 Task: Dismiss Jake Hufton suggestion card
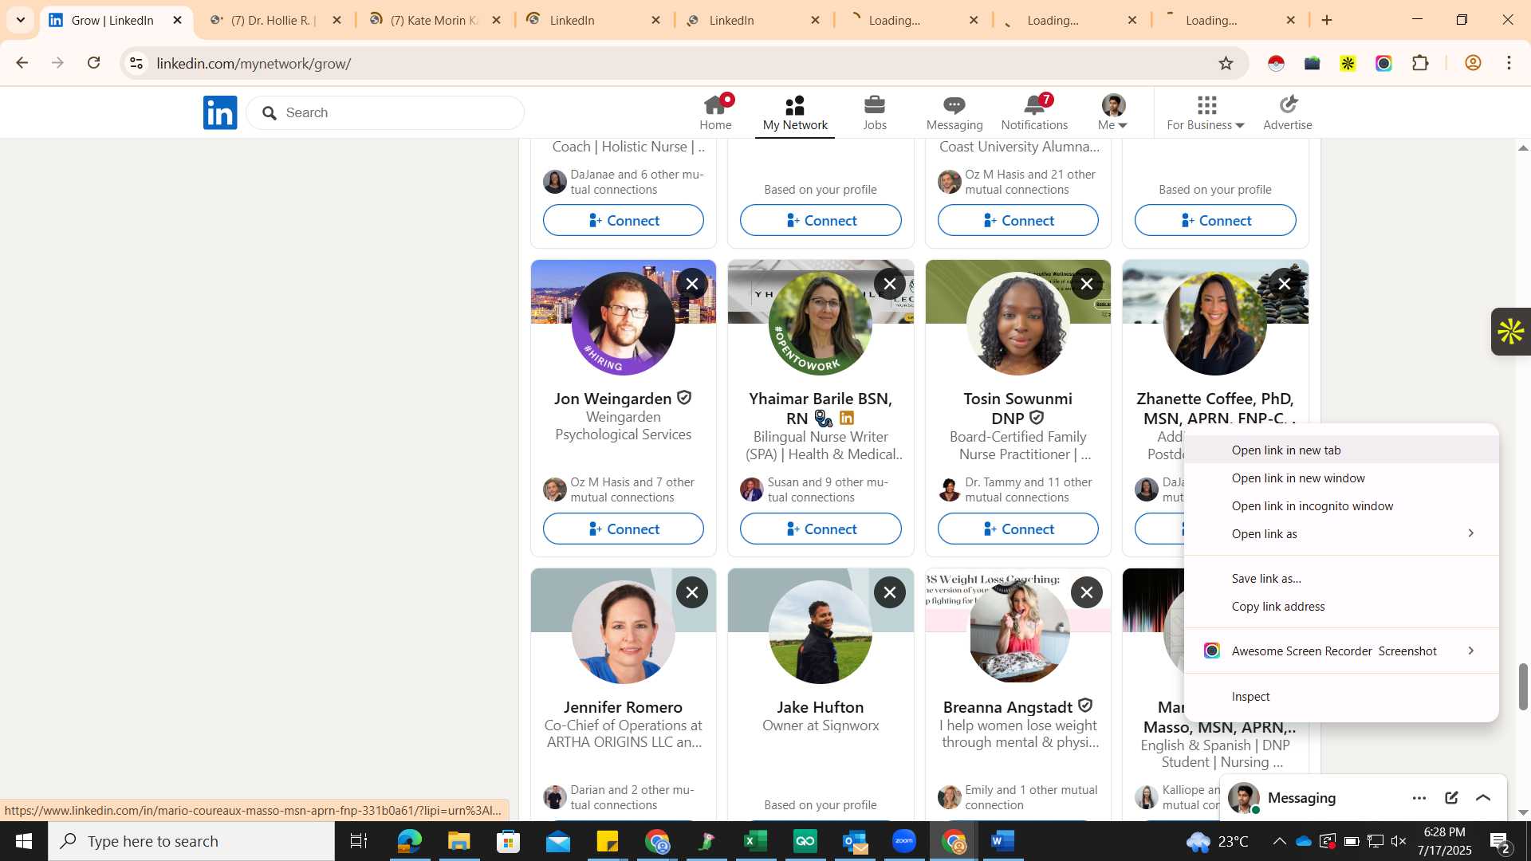tap(890, 592)
